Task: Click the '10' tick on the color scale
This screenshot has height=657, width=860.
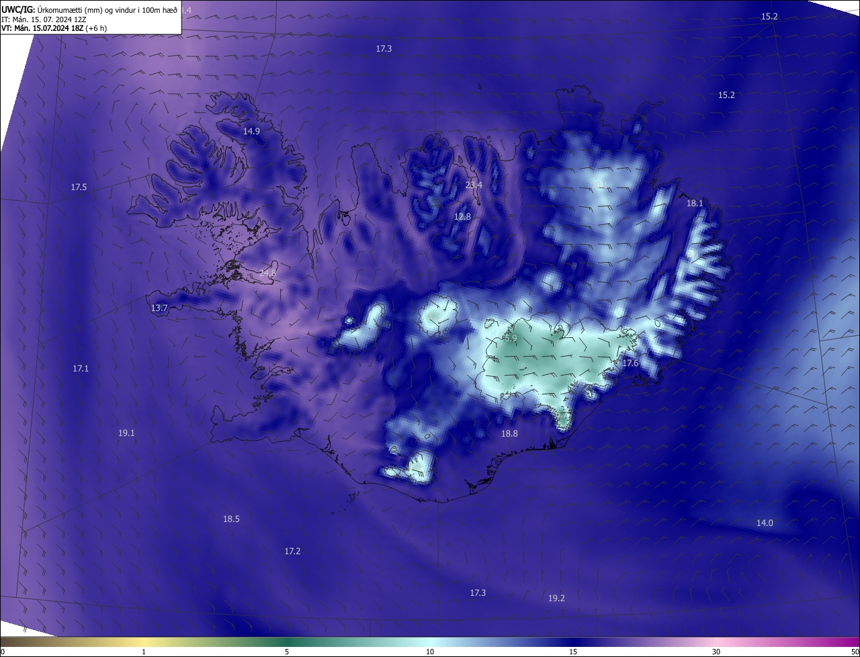Action: pyautogui.click(x=430, y=652)
